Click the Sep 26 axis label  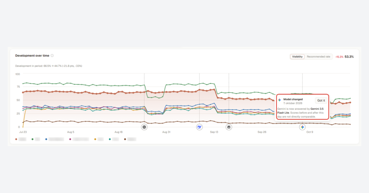[x=262, y=132]
